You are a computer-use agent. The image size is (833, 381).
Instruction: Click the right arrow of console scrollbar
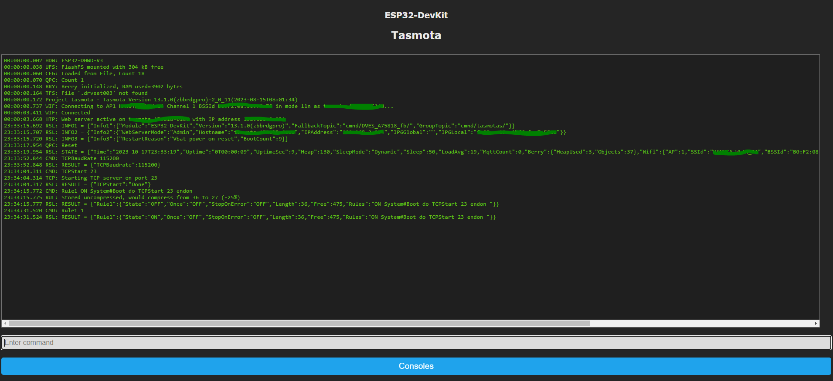click(816, 324)
